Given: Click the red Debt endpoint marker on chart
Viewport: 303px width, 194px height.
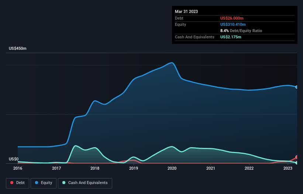Looking at the screenshot, I should (297, 157).
